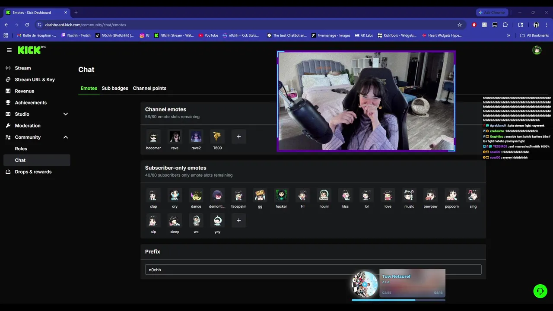
Task: Open the hamburger menu next to Kick logo
Action: click(x=9, y=50)
